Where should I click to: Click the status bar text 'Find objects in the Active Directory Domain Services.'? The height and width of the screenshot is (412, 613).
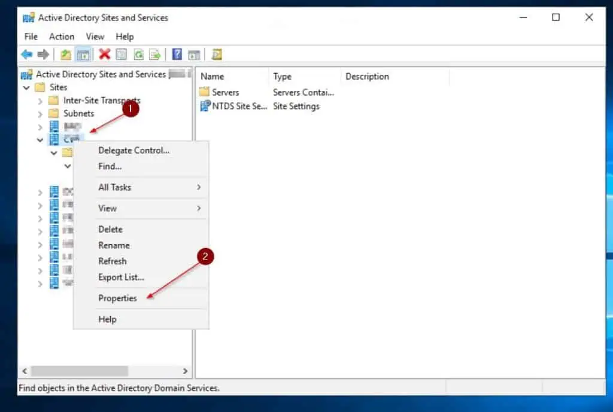[119, 388]
